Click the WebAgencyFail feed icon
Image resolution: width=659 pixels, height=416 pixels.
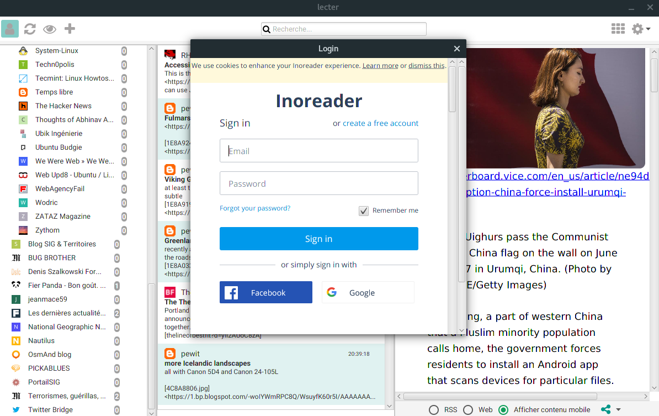(x=23, y=189)
